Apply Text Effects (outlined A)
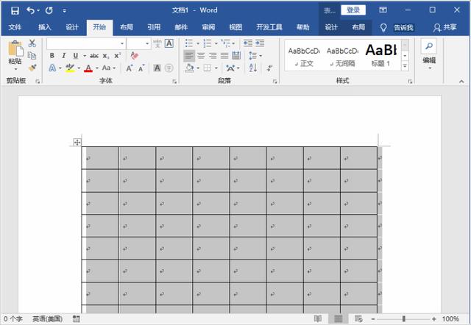Image resolution: width=471 pixels, height=325 pixels. [x=52, y=68]
